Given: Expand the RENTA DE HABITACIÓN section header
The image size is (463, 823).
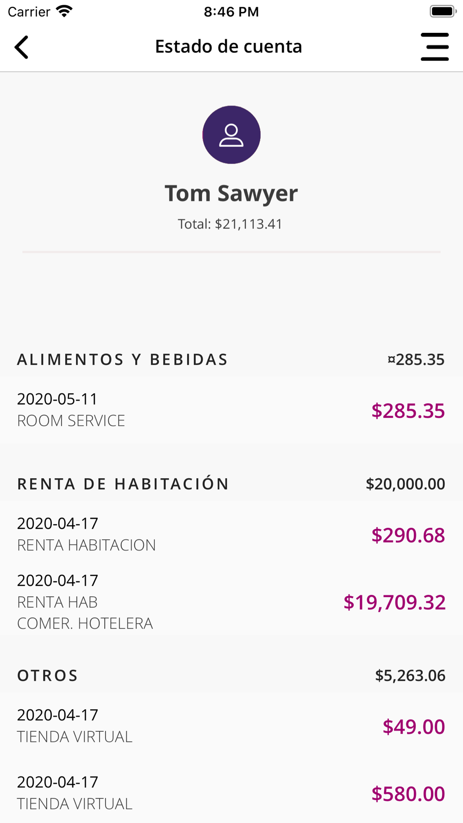Looking at the screenshot, I should pyautogui.click(x=231, y=484).
